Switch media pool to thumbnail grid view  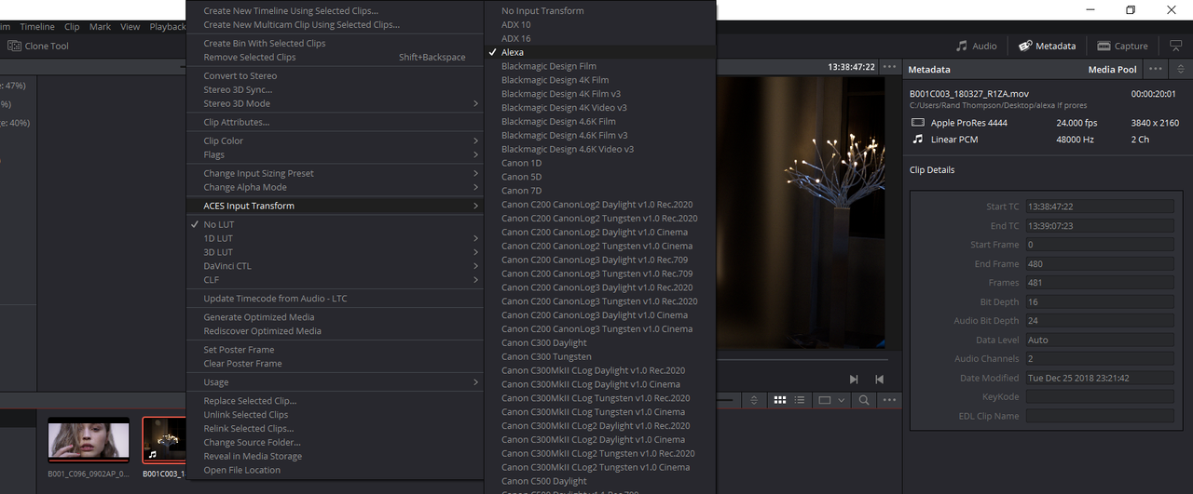point(780,400)
